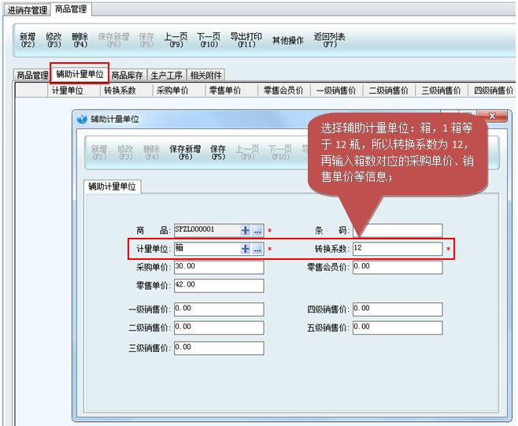
Task: Go to 下一页 (F10) in main toolbar
Action: (208, 40)
